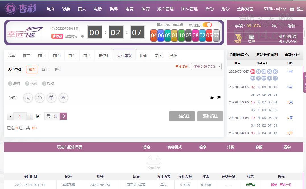
Task: Select 亚军 position option
Action: (45, 69)
